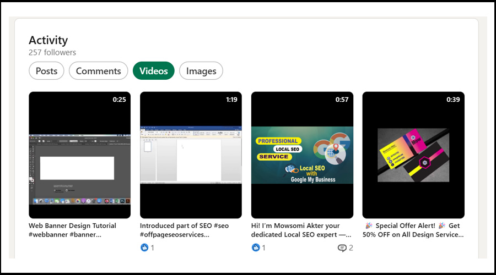496x275 pixels.
Task: Select the Comments filter tab
Action: tap(98, 71)
